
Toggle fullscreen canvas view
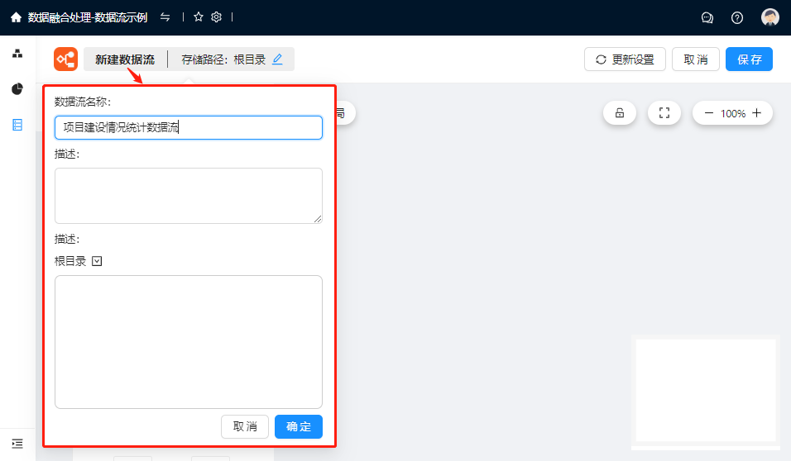[x=664, y=113]
